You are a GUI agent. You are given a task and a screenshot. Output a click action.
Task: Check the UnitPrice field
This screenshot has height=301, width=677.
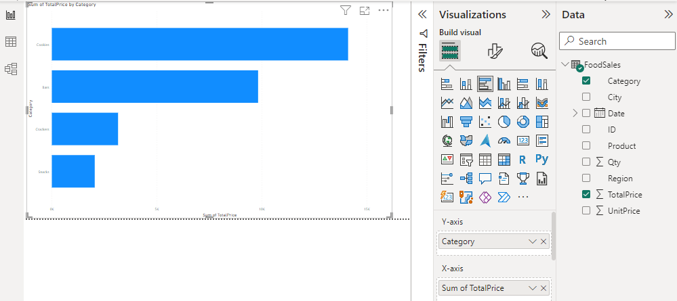(x=586, y=211)
